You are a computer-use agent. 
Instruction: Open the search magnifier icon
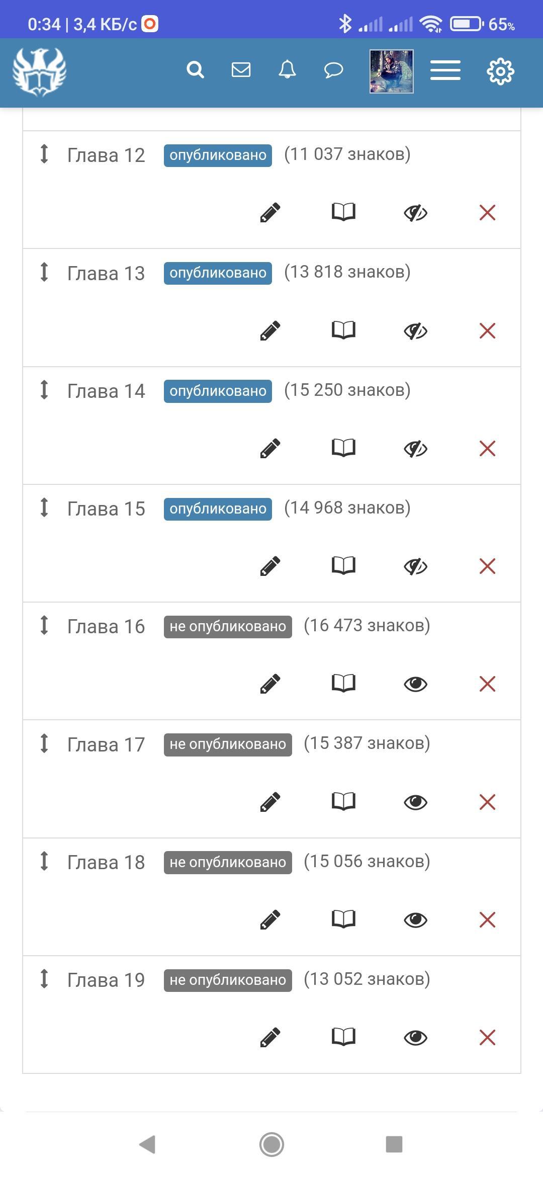(195, 70)
